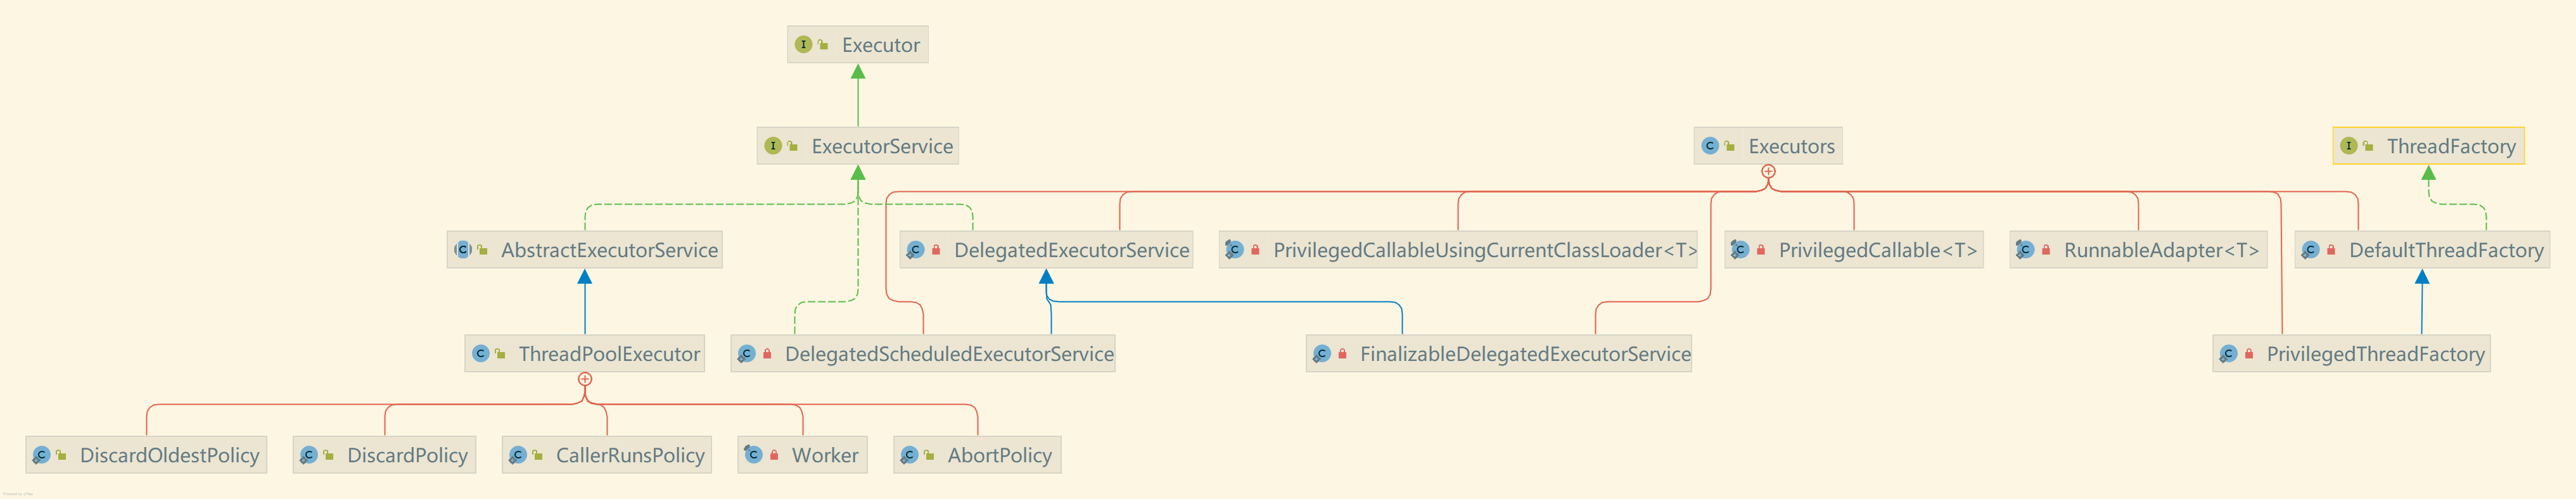Click the red lock icon on Worker
Image resolution: width=2576 pixels, height=499 pixels.
tap(774, 455)
